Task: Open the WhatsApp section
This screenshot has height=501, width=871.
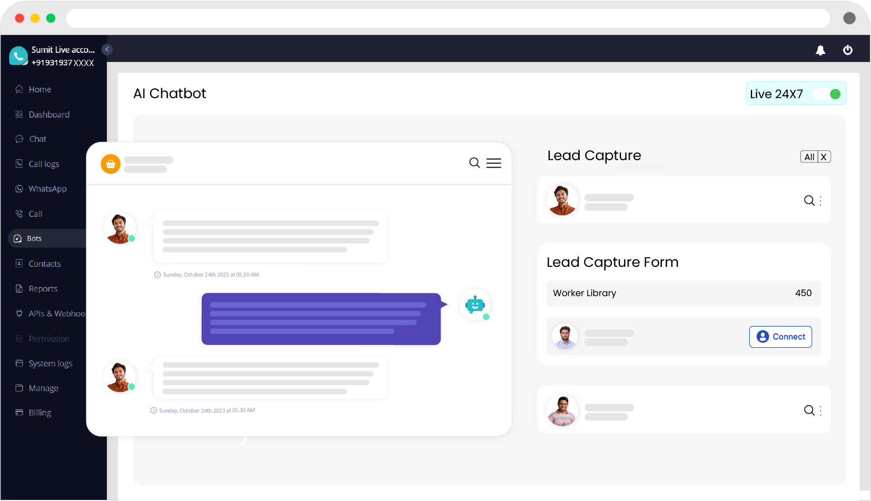Action: pos(47,188)
